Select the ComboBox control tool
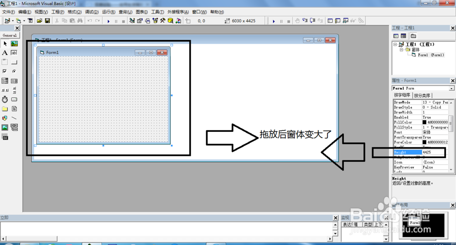Screen dimensions: 456x245 pos(5,81)
